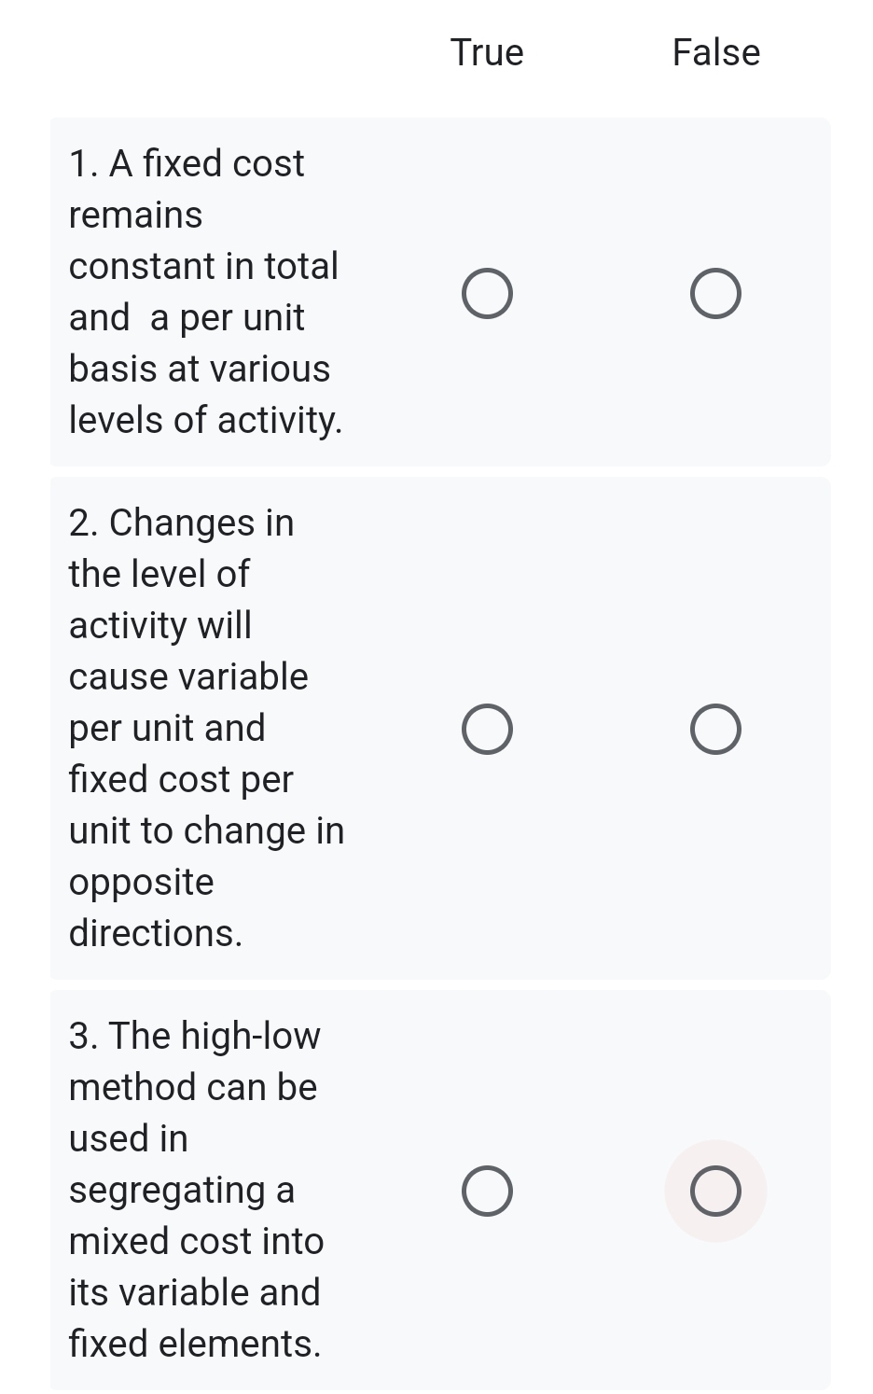Click the '3. The high-low' line
The width and height of the screenshot is (873, 1394).
[x=195, y=1036]
